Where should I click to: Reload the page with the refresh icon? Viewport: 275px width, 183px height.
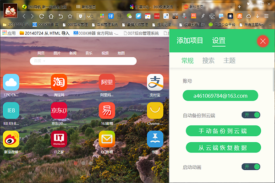[42, 16]
